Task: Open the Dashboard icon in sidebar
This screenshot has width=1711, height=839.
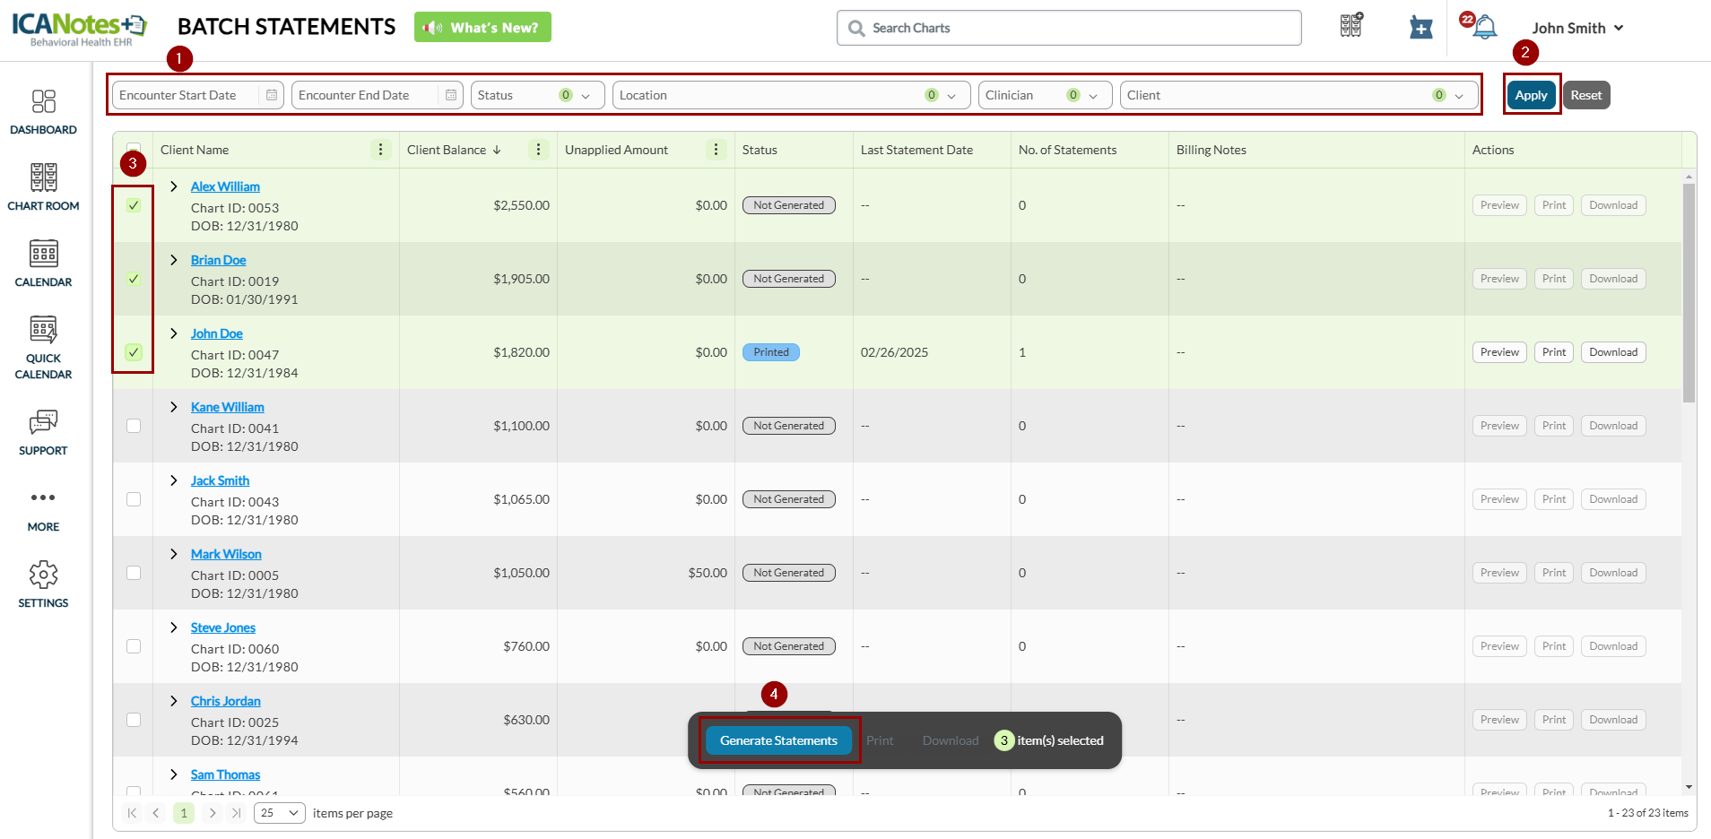Action: pos(43,102)
